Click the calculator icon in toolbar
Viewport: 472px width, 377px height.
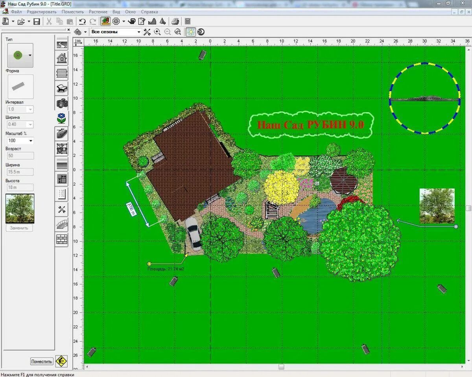[x=188, y=21]
